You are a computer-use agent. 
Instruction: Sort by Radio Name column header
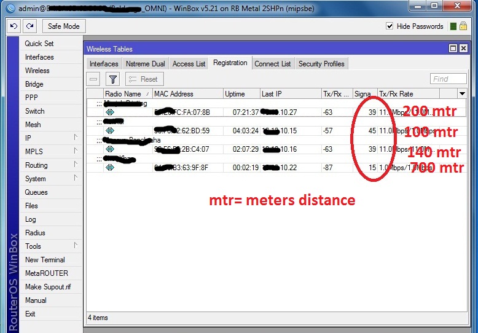tap(128, 94)
